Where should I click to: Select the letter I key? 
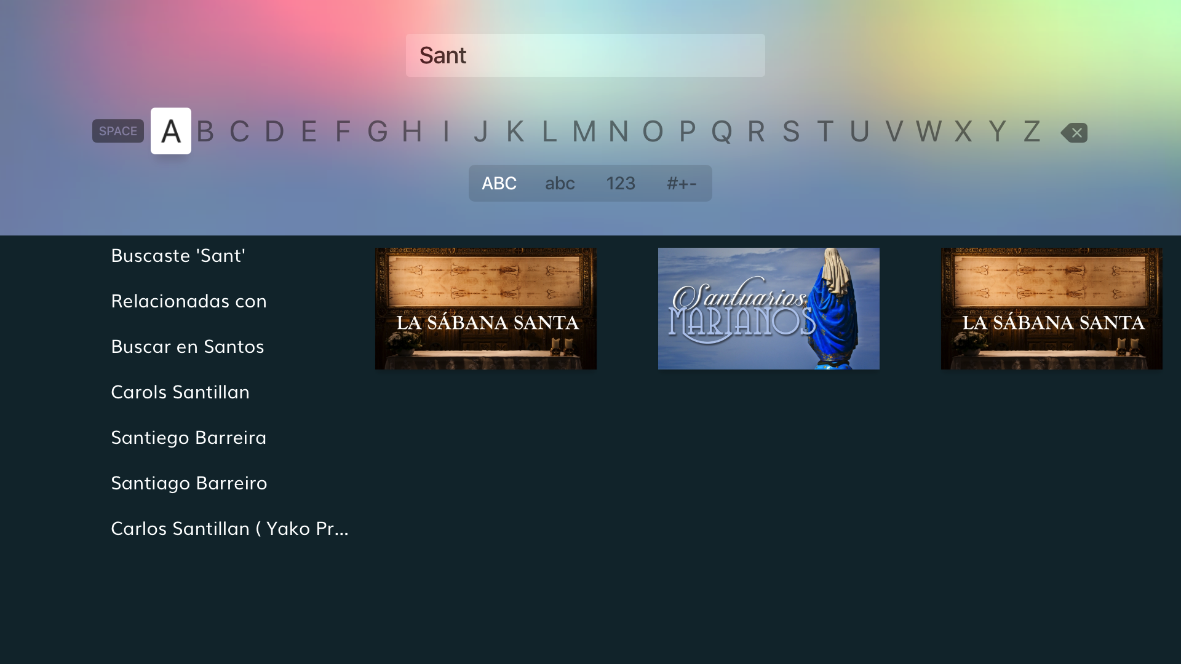[447, 131]
